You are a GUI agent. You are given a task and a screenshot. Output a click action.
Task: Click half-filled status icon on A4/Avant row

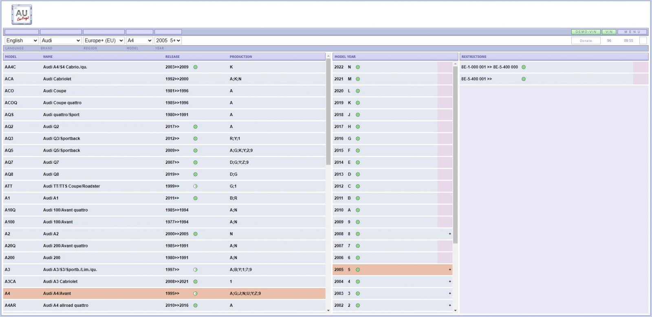196,293
